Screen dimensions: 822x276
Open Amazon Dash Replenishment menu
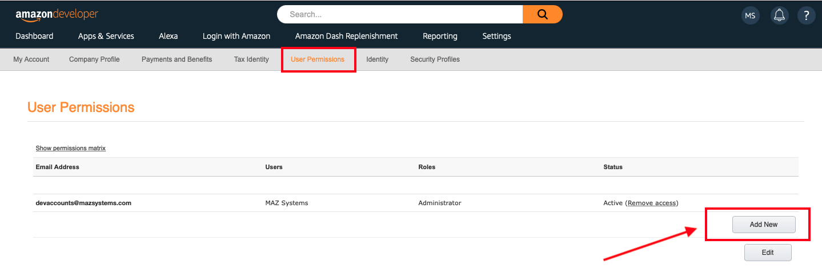click(346, 36)
